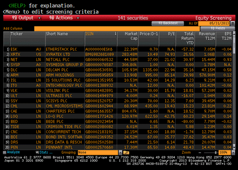Select SYSMEDIA GROUP P row name
This screenshot has height=170, width=238.
click(64, 65)
